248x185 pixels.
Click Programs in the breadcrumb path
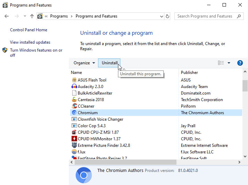coord(59,16)
